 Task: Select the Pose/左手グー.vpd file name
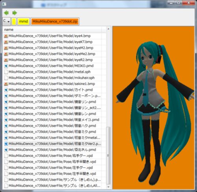pos(51,168)
